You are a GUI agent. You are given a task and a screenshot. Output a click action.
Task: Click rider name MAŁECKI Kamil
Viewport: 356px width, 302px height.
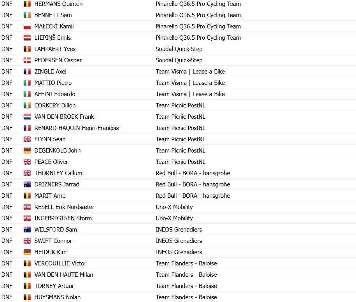(54, 26)
